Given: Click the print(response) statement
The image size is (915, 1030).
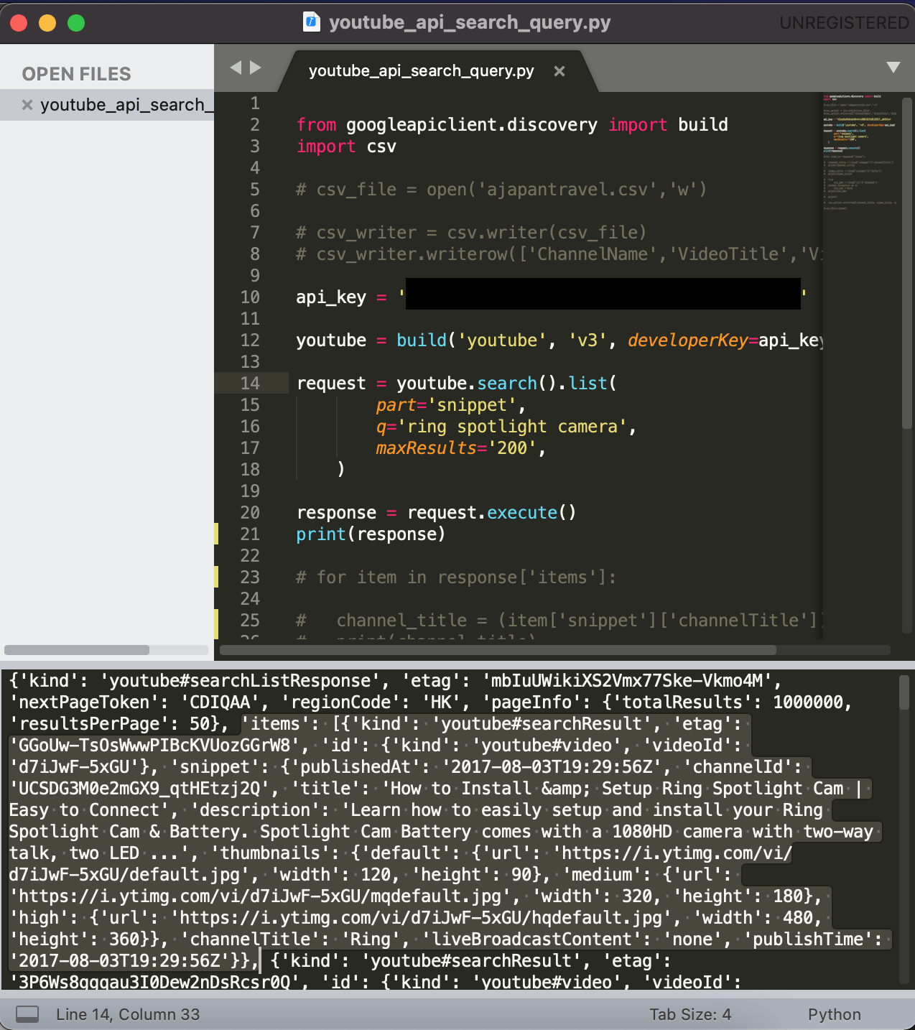Looking at the screenshot, I should [371, 534].
